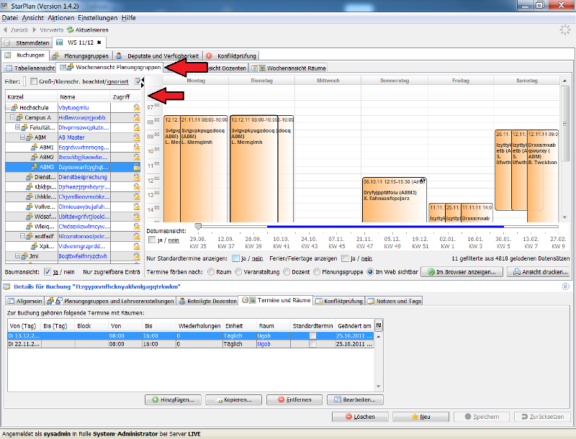The height and width of the screenshot is (439, 576).
Task: Open the Notizen und Tags tab
Action: click(x=394, y=301)
